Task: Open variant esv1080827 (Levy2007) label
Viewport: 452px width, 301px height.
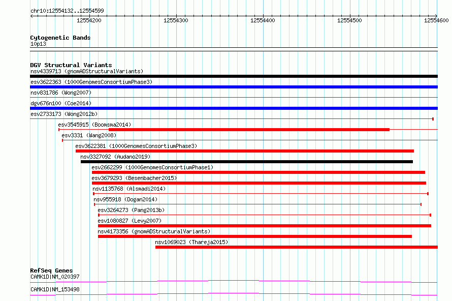Action: pyautogui.click(x=130, y=221)
